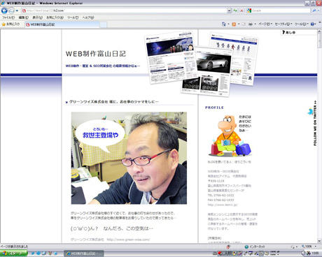Click the Follow Me on Twitter badge

313,123
